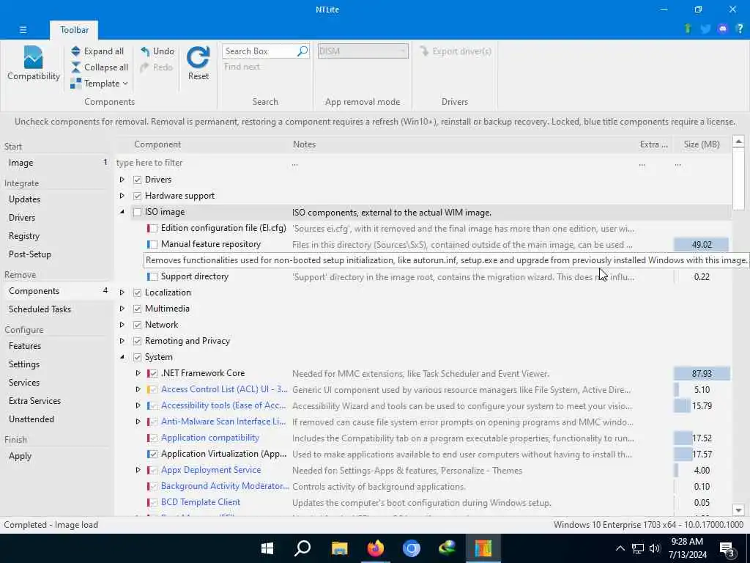
Task: Check Manual feature repository
Action: point(154,244)
